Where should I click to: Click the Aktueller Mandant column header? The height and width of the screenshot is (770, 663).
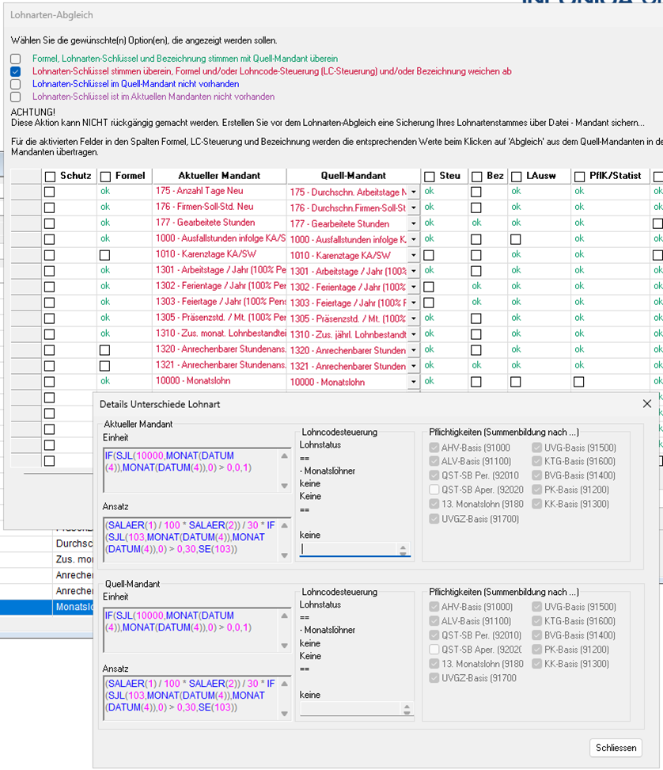(x=219, y=176)
